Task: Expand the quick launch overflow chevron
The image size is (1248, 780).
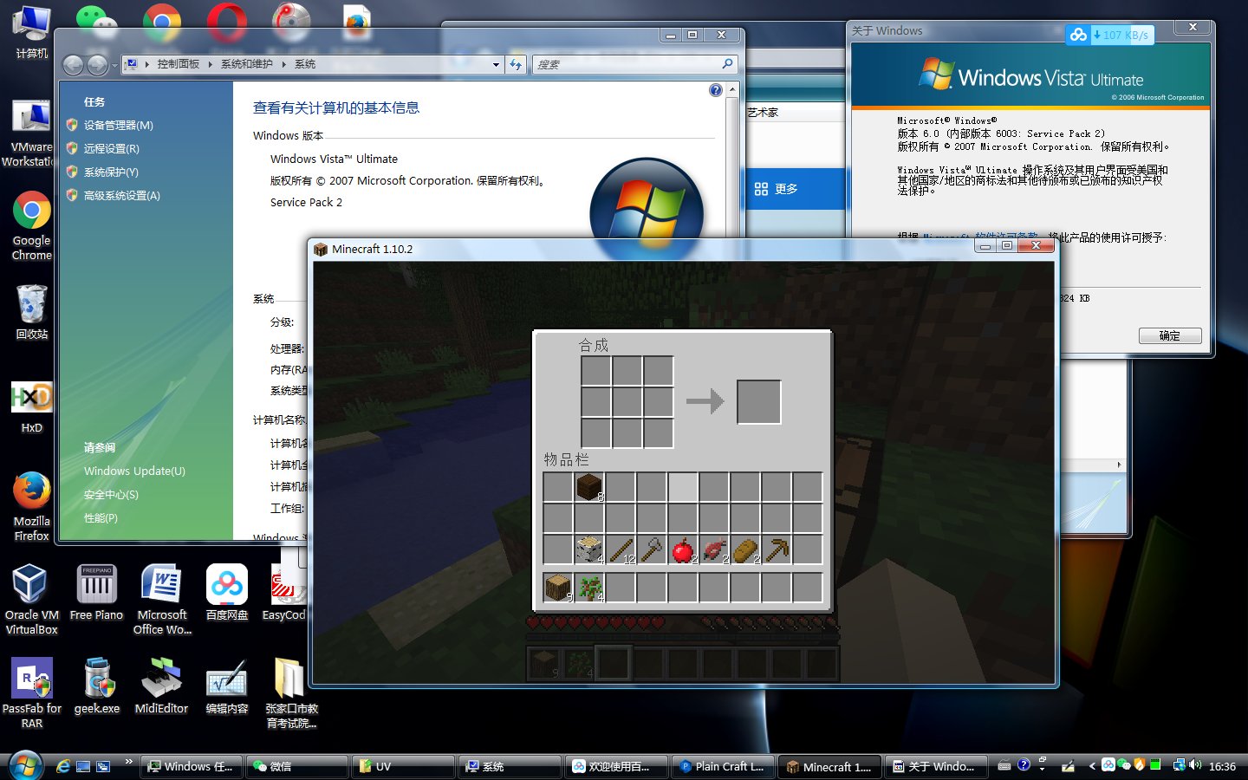Action: click(128, 763)
